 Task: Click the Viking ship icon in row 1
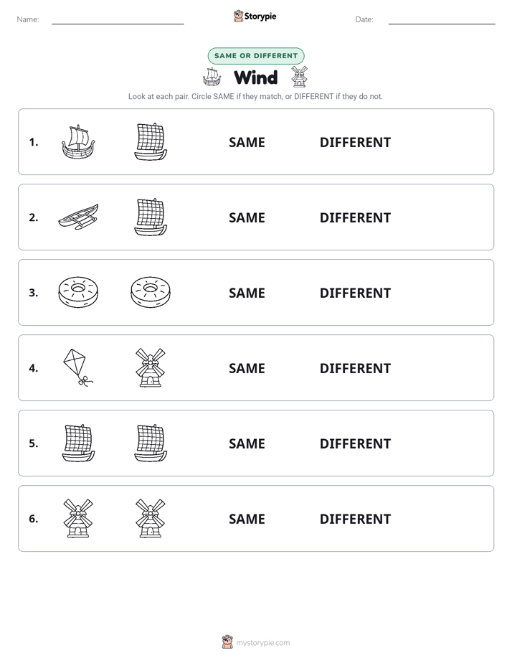78,141
